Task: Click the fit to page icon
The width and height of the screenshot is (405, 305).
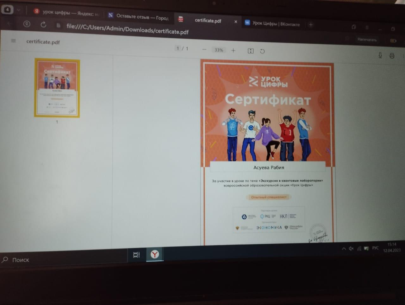Action: 251,51
